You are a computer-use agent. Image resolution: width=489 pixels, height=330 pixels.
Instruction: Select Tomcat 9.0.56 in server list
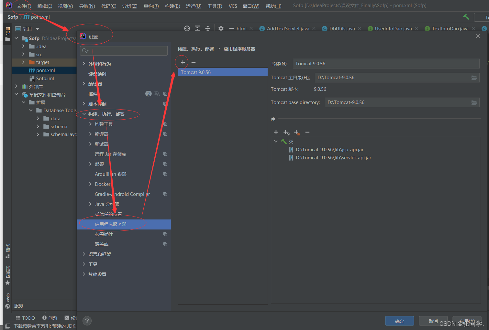tap(223, 72)
